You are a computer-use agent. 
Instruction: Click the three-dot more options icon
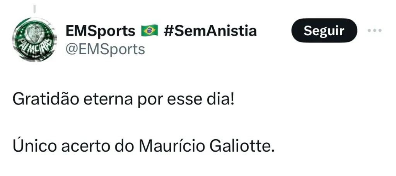(374, 31)
